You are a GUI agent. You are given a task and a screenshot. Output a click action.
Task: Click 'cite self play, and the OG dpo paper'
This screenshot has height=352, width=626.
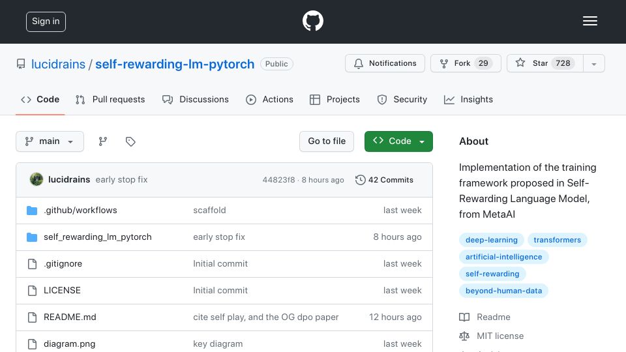tap(266, 317)
